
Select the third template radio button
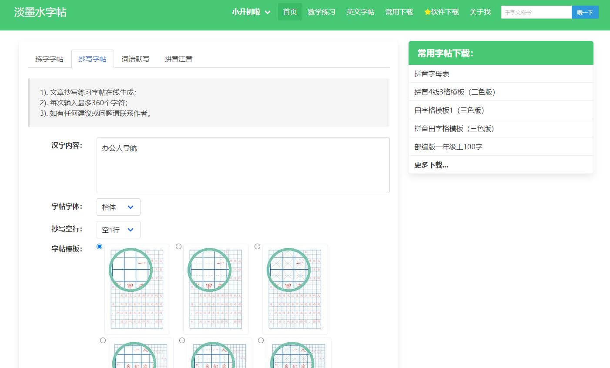[257, 246]
